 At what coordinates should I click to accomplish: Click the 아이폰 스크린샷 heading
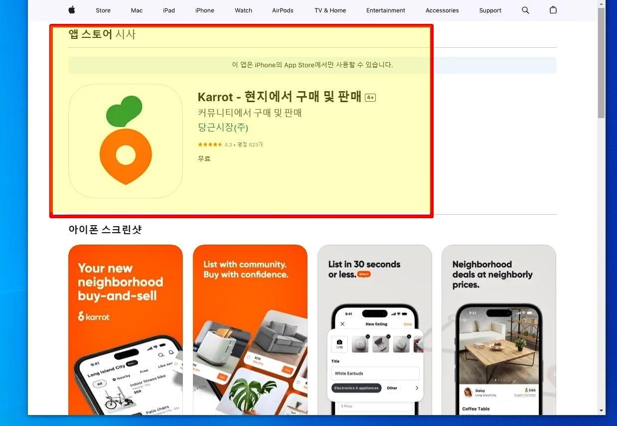(x=105, y=230)
